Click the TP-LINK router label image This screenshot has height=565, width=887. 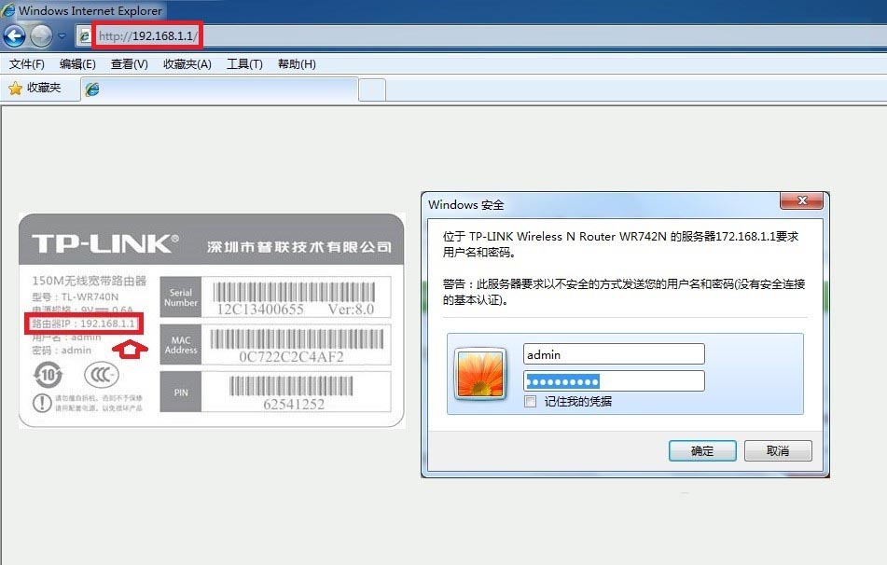tap(212, 321)
